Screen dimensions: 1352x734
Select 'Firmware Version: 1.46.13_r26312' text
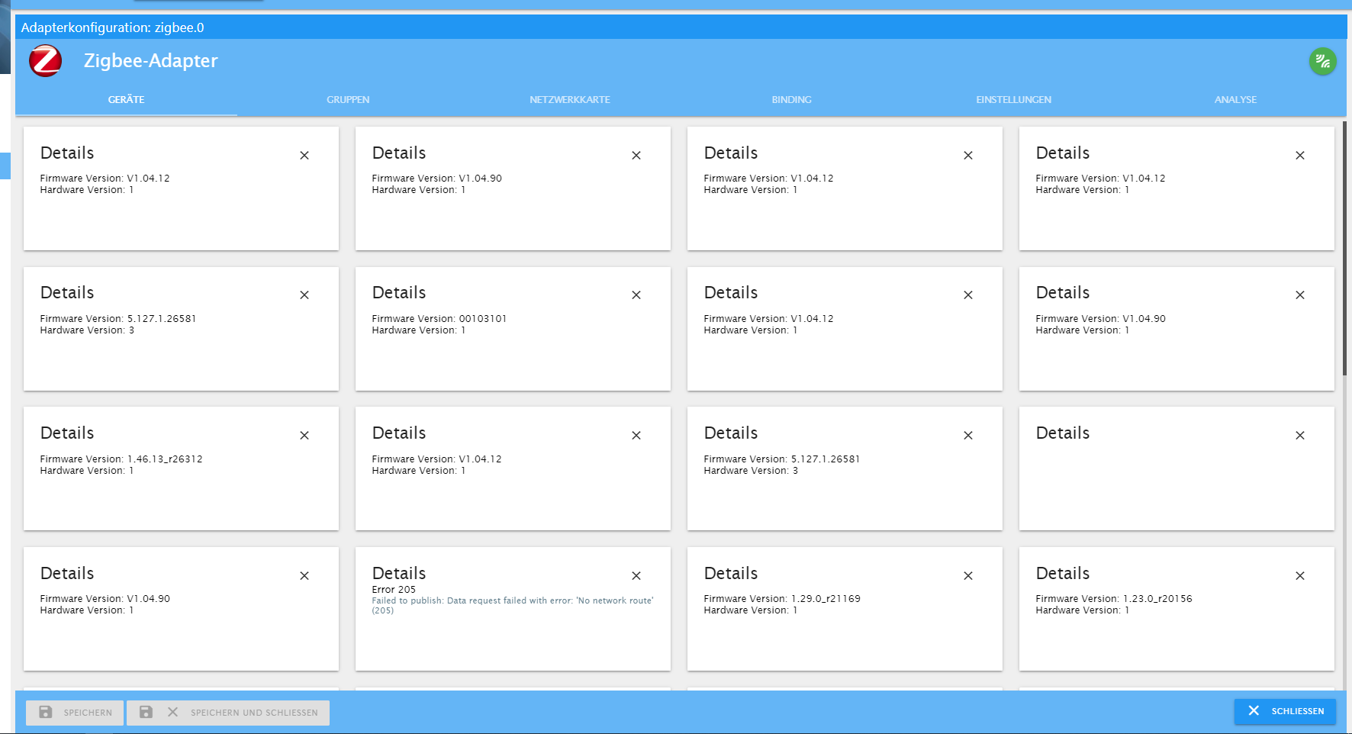tap(121, 459)
